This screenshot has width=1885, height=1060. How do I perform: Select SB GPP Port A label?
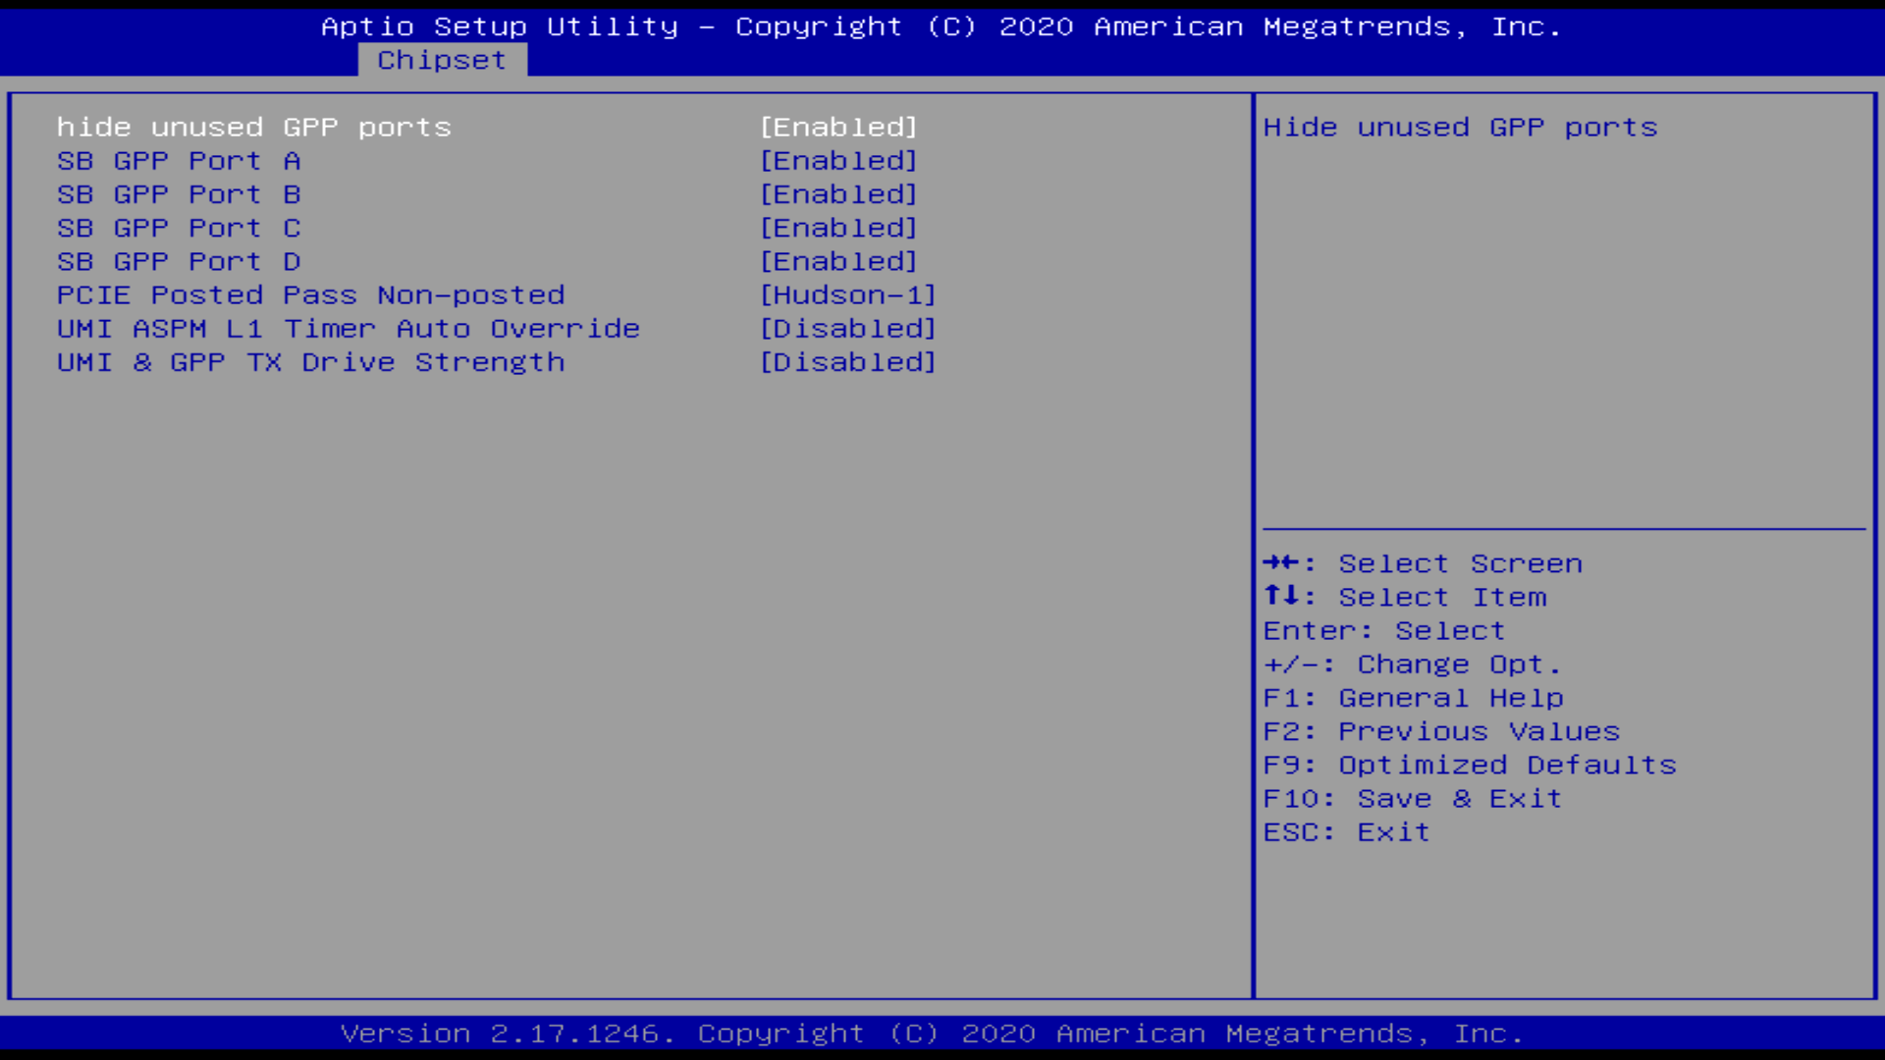(x=179, y=161)
